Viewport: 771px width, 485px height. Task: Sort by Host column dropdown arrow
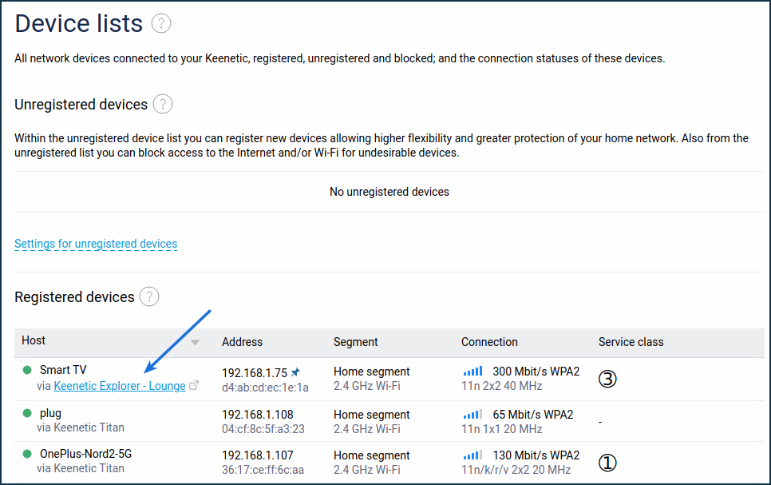coord(196,342)
